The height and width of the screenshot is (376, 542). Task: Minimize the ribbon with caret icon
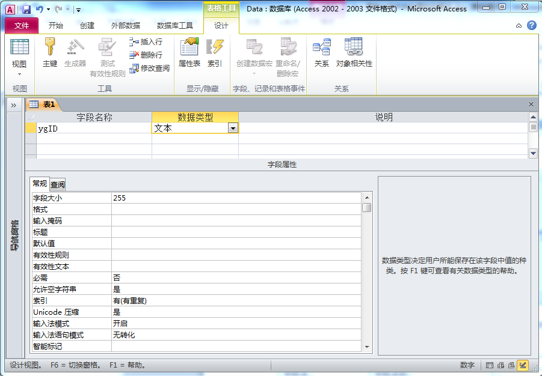tap(519, 26)
